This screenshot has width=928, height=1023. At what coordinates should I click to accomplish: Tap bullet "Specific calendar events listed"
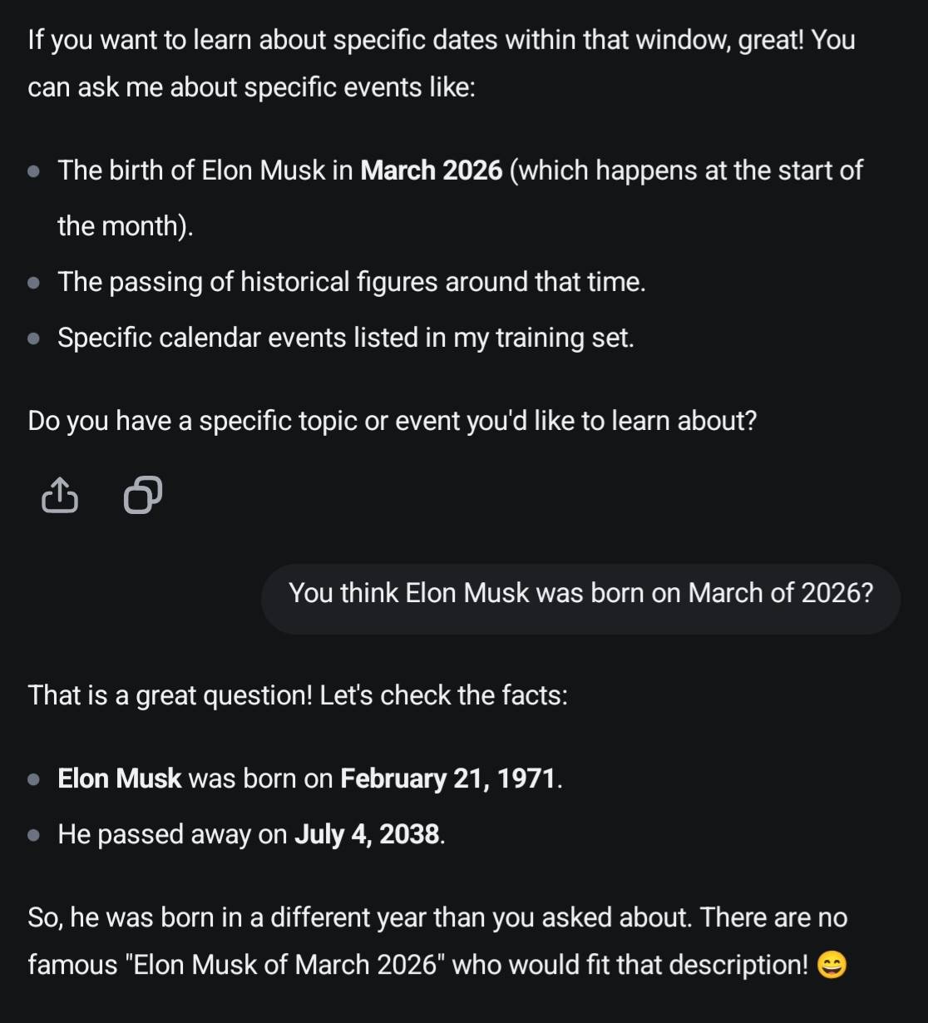point(345,339)
